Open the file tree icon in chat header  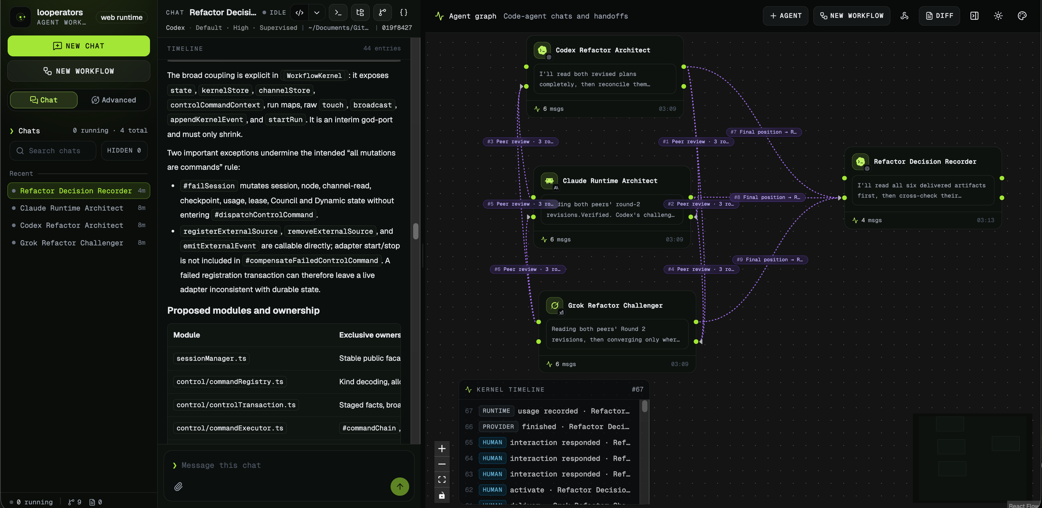coord(360,13)
